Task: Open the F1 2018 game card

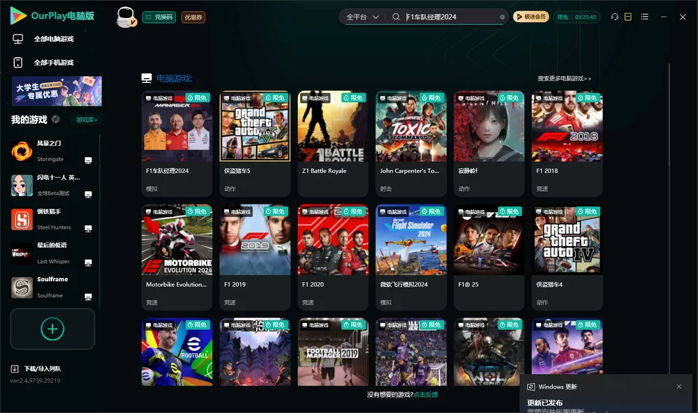Action: tap(567, 144)
